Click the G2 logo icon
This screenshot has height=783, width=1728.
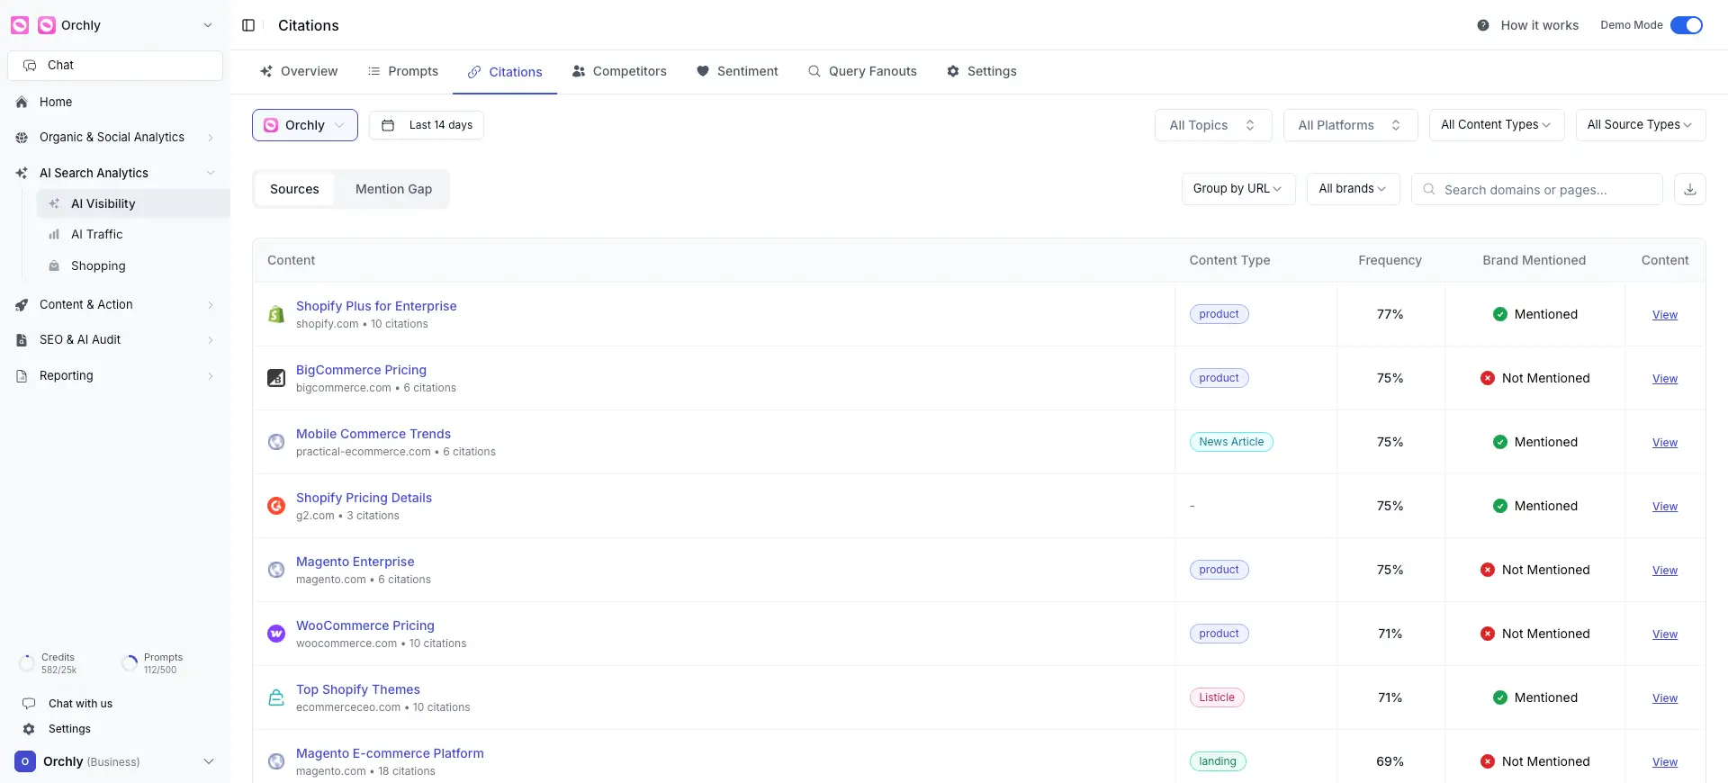pos(276,506)
